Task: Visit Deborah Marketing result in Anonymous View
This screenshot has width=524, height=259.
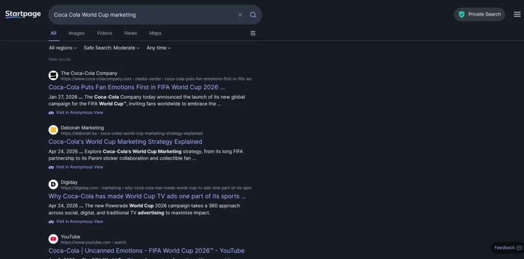Action: (x=76, y=167)
